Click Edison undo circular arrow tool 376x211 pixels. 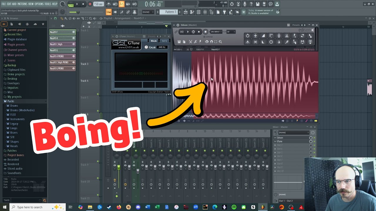tap(248, 36)
